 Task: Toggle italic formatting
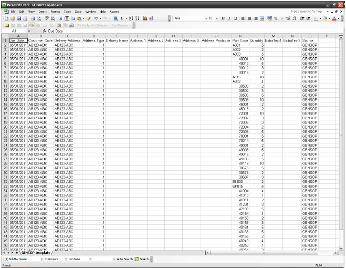tap(229, 18)
